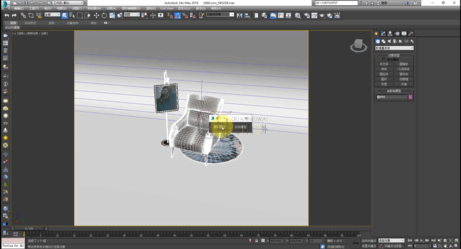The height and width of the screenshot is (249, 461).
Task: Select the Move transform tool
Action: click(x=96, y=15)
